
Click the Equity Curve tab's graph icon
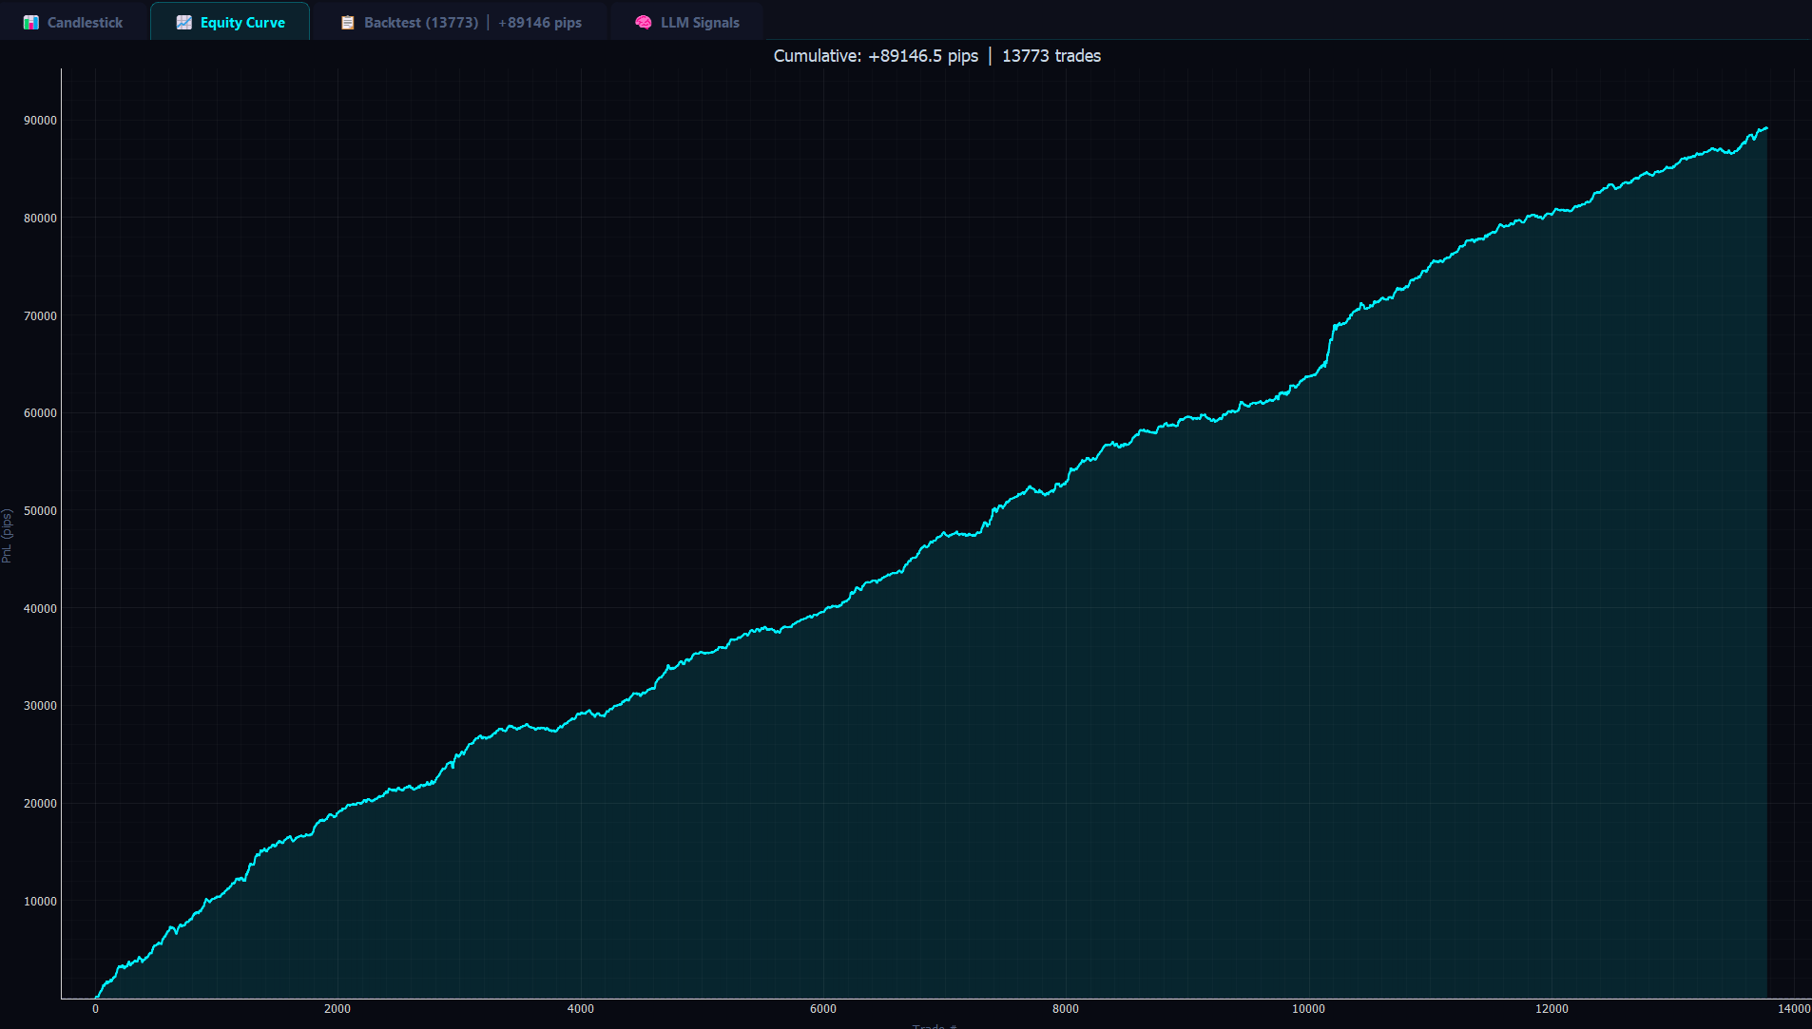184,23
